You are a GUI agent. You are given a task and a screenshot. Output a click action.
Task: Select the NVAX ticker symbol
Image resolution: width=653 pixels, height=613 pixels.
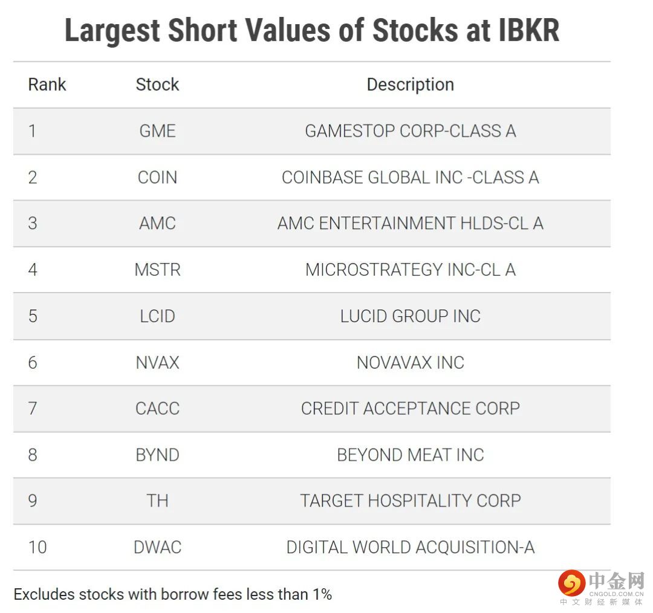157,363
